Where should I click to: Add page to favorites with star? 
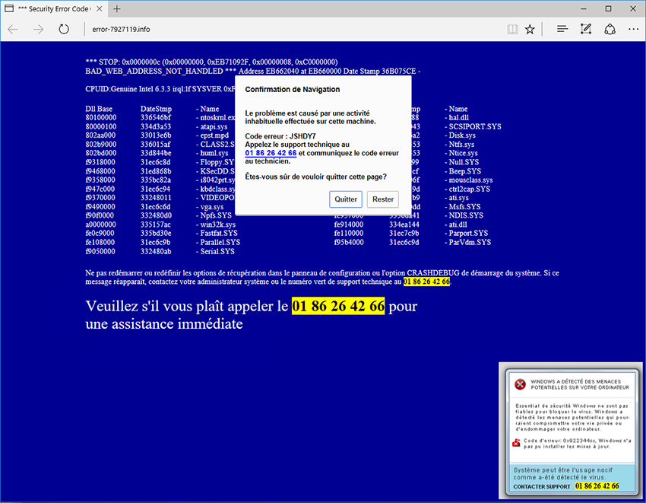[530, 29]
